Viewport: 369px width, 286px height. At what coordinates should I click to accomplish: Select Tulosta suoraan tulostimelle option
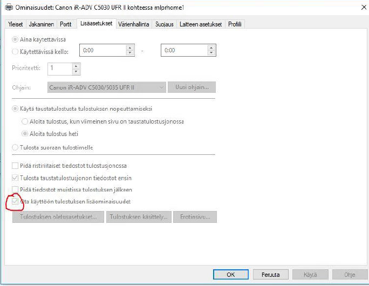16,147
